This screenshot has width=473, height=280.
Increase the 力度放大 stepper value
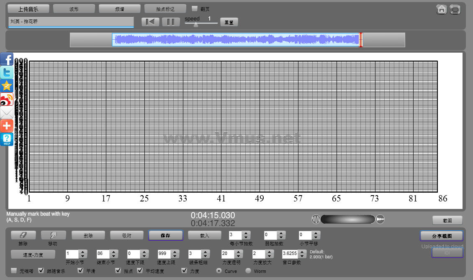point(270,252)
